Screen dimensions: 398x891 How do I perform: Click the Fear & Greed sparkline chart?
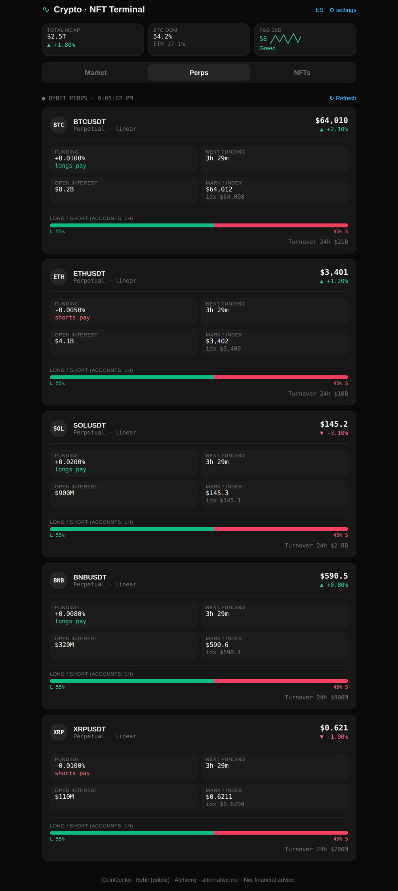286,39
